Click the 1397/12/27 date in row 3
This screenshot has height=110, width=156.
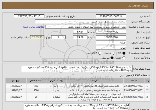point(16,97)
